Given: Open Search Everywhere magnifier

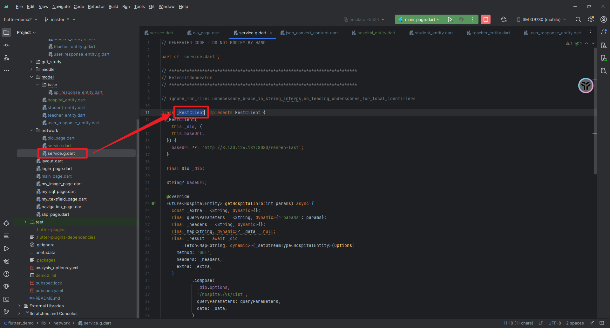Looking at the screenshot, I should pyautogui.click(x=578, y=19).
